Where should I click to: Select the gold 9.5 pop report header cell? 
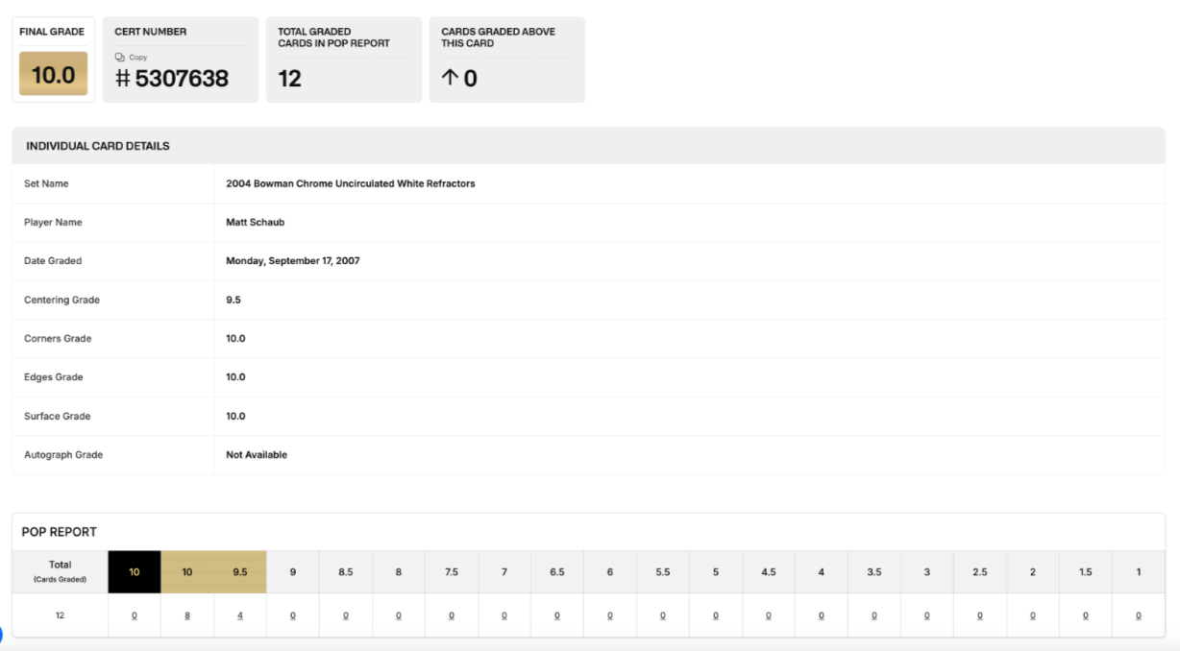point(240,572)
